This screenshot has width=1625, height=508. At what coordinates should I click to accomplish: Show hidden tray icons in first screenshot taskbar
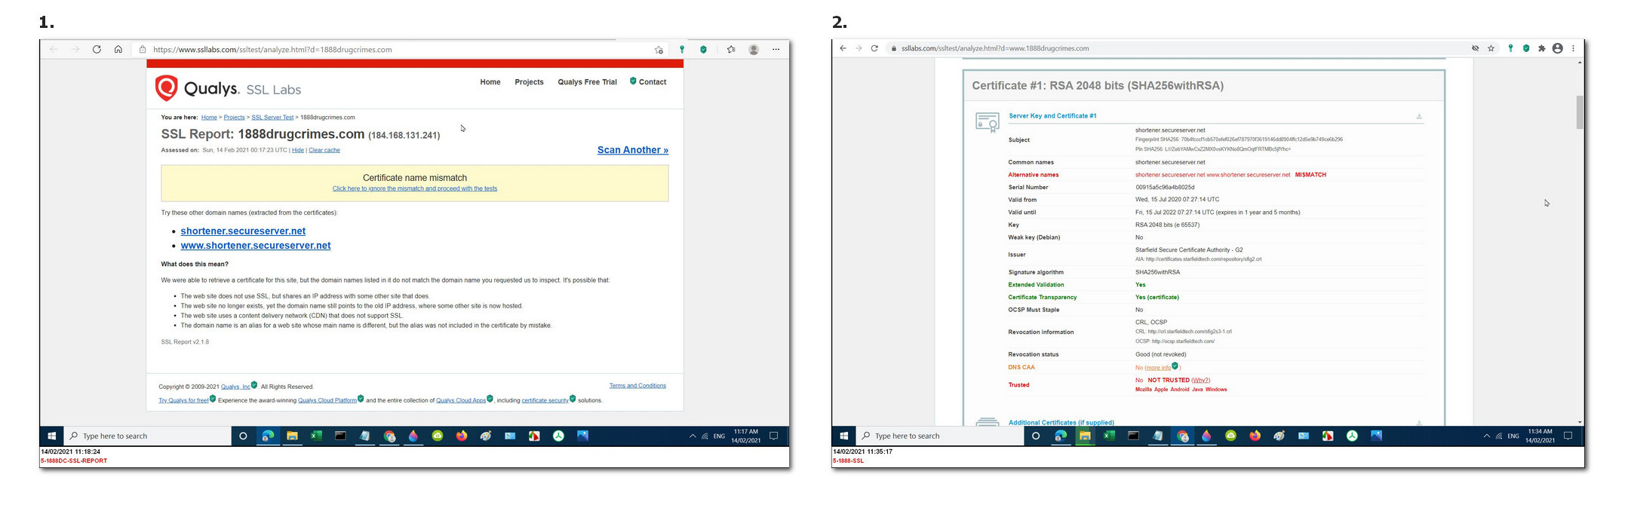pyautogui.click(x=693, y=436)
